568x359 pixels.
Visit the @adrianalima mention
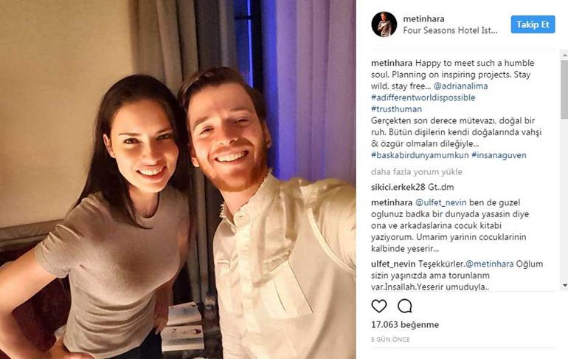(460, 86)
